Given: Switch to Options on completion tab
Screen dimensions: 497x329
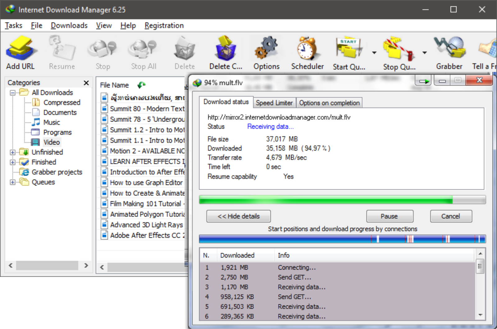Looking at the screenshot, I should [x=329, y=103].
